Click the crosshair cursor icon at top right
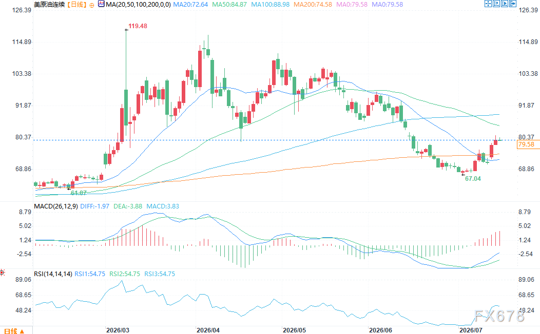Image resolution: width=540 pixels, height=334 pixels. [488, 4]
